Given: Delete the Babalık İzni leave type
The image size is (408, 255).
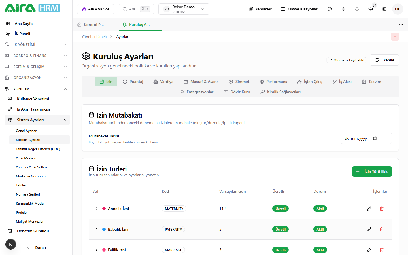Looking at the screenshot, I should [382, 229].
